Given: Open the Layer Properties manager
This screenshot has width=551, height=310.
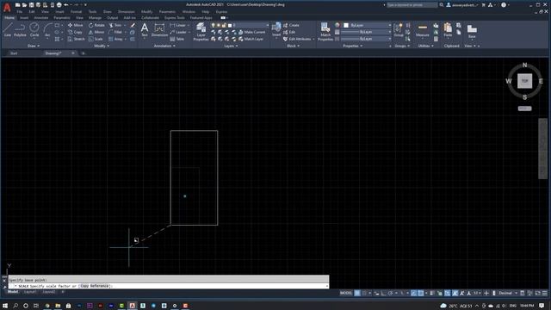Looking at the screenshot, I should tap(201, 32).
